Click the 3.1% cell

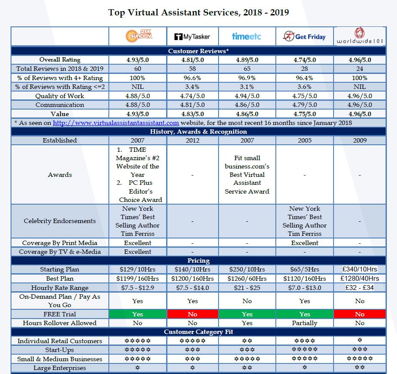247,87
